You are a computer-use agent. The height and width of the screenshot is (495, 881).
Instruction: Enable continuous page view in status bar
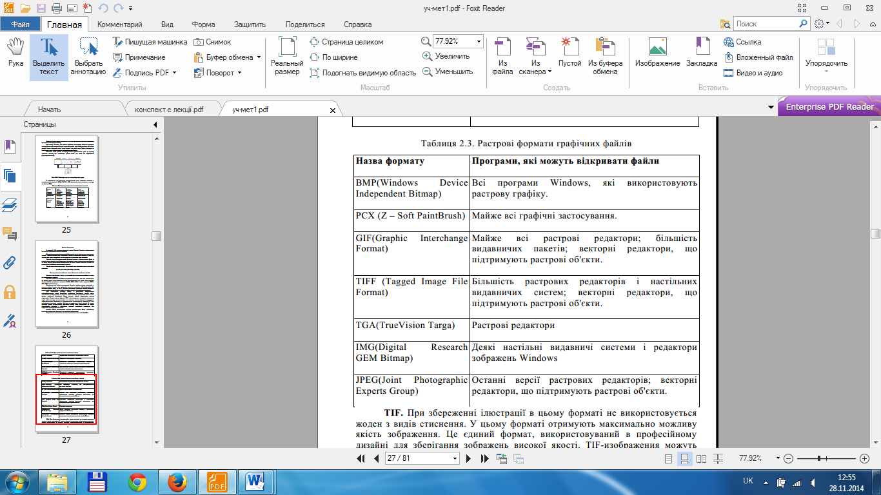coord(685,458)
